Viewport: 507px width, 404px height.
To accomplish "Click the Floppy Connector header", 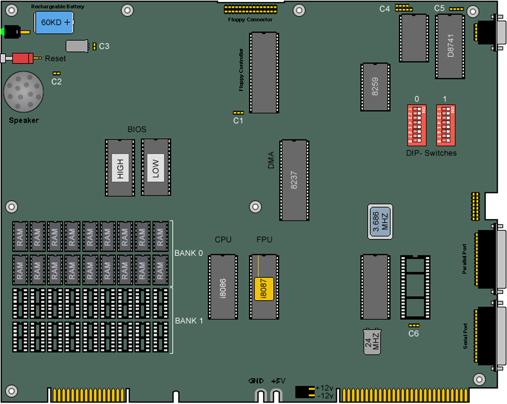I will tap(249, 10).
